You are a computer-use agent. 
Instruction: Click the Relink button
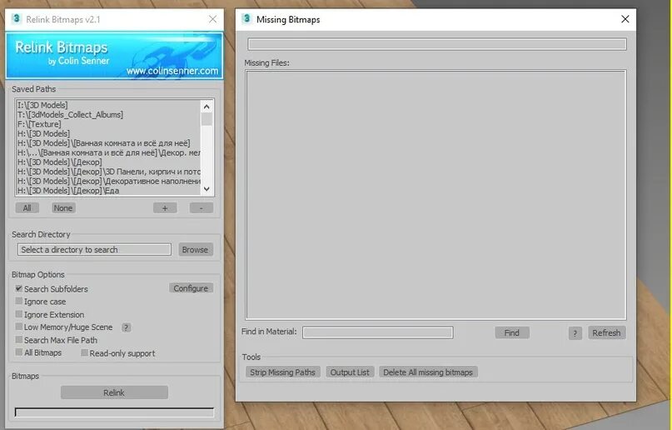114,392
